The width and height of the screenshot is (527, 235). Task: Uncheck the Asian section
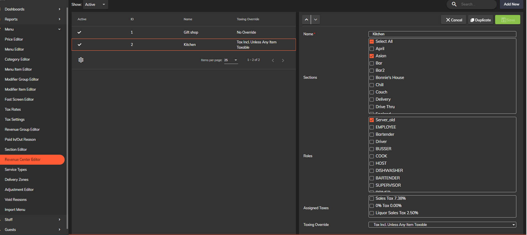(372, 56)
